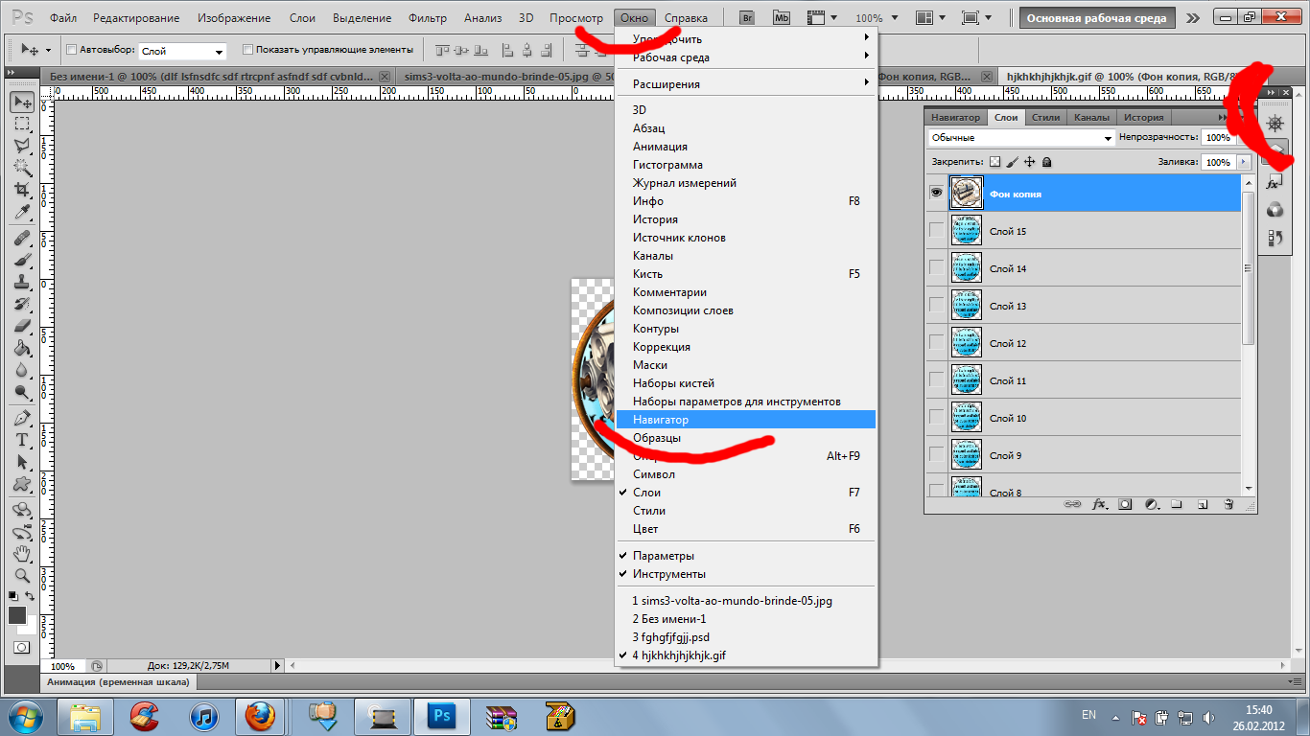Open the Фильтр menu

click(x=428, y=18)
